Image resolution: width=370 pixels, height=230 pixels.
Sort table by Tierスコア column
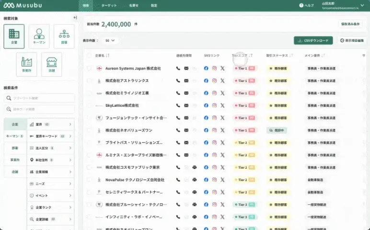251,56
